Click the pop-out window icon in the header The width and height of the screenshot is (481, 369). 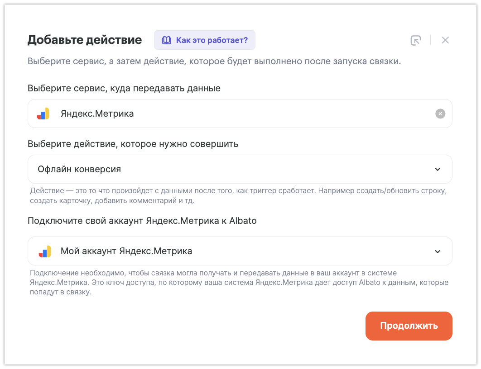click(415, 40)
